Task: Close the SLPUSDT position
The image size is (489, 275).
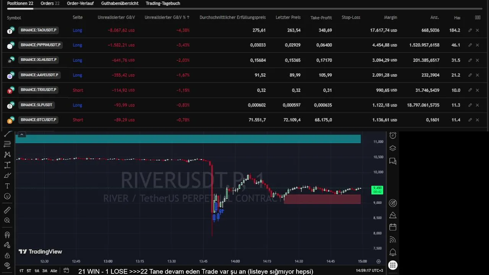Action: [477, 105]
